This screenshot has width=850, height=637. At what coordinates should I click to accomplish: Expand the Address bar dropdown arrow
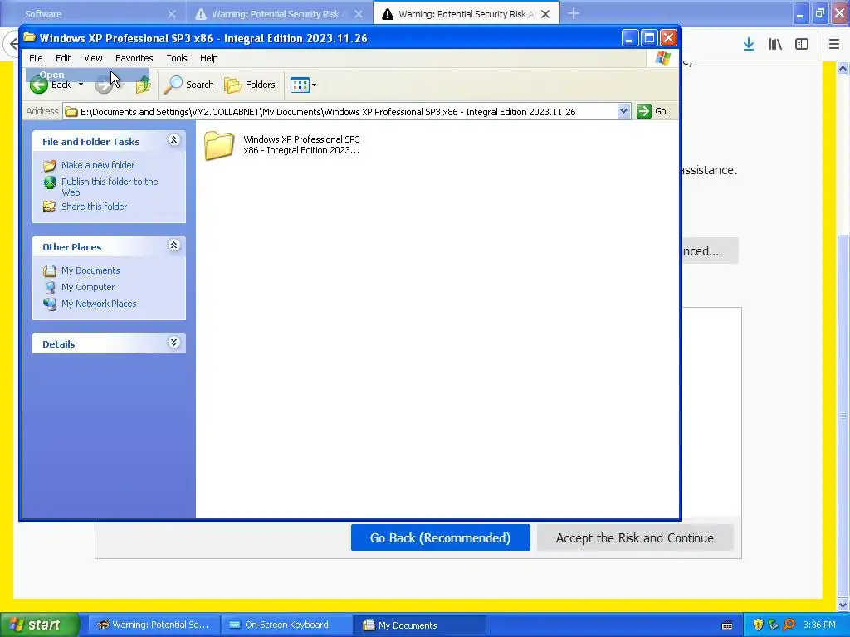(x=623, y=112)
